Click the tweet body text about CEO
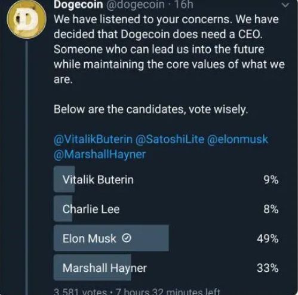Image resolution: width=298 pixels, height=295 pixels. pyautogui.click(x=169, y=50)
